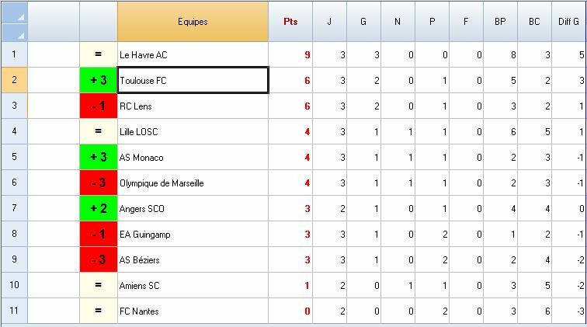This screenshot has height=327, width=587.
Task: Click the red -1 indicator for RC Lens
Action: point(99,106)
